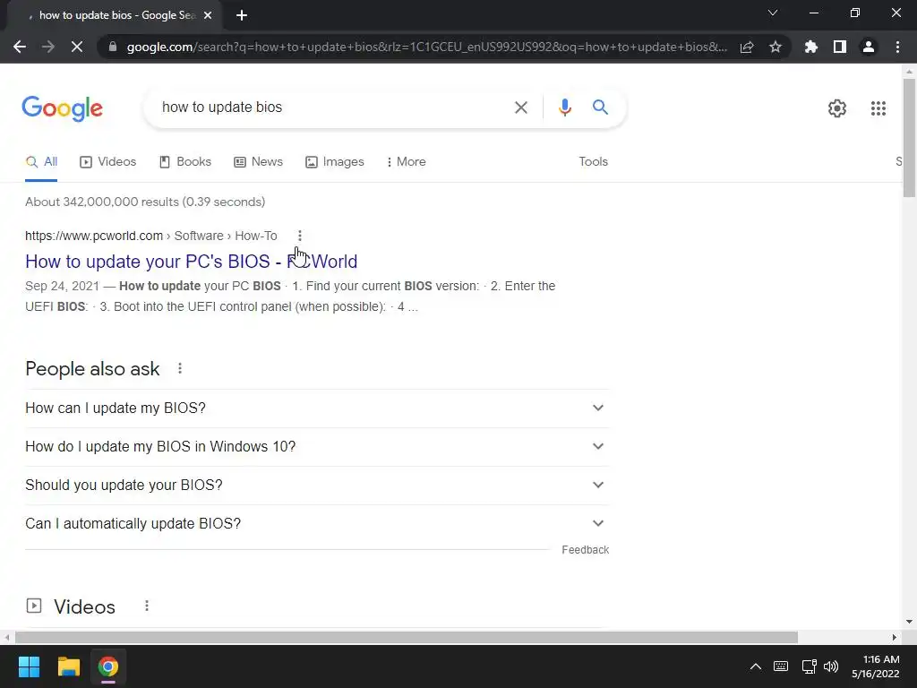
Task: Open the Extensions puzzle icon
Action: pyautogui.click(x=811, y=47)
